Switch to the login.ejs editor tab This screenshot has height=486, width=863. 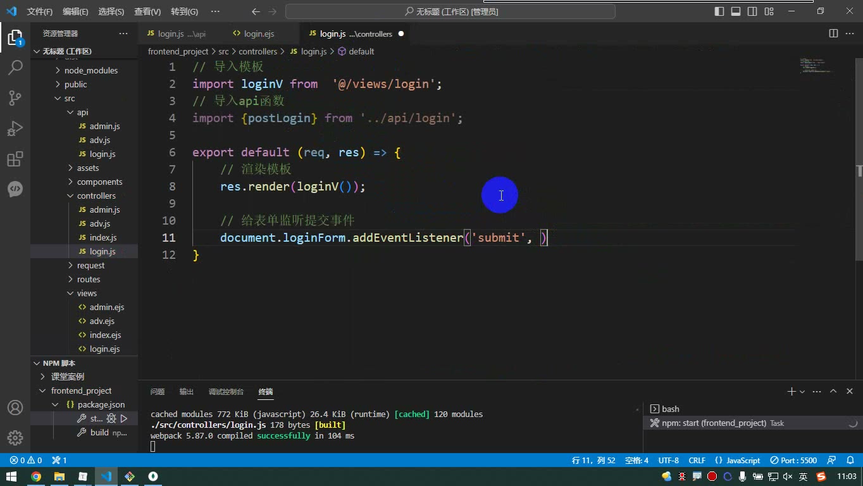258,34
